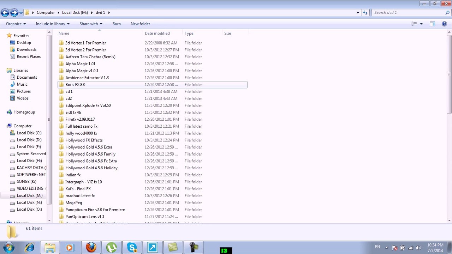452x254 pixels.
Task: Go forward using the Forward arrow button
Action: (14, 13)
